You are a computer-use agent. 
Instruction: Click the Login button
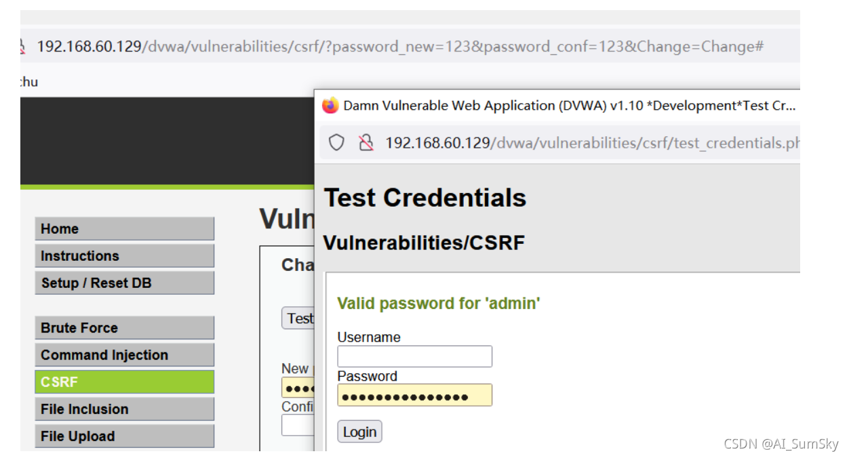359,432
